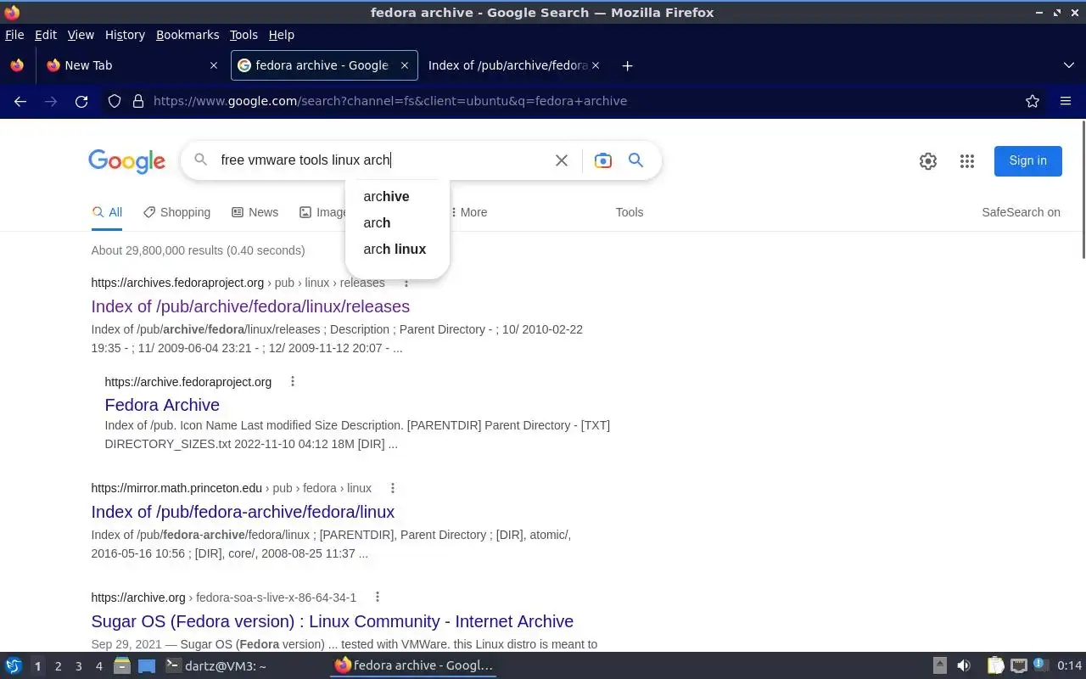Reload the current page

click(81, 101)
